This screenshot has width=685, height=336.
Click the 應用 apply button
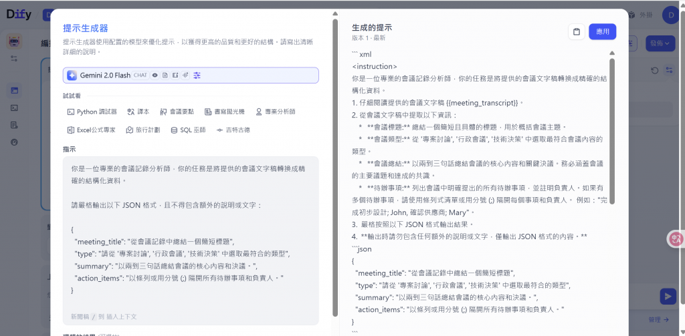coord(603,31)
